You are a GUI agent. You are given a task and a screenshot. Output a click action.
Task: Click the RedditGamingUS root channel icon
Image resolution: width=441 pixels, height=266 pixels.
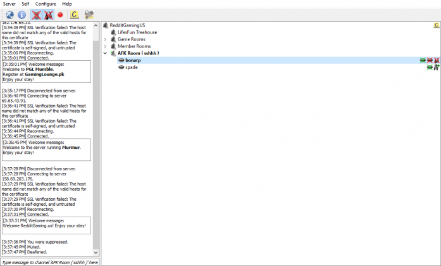tap(106, 25)
